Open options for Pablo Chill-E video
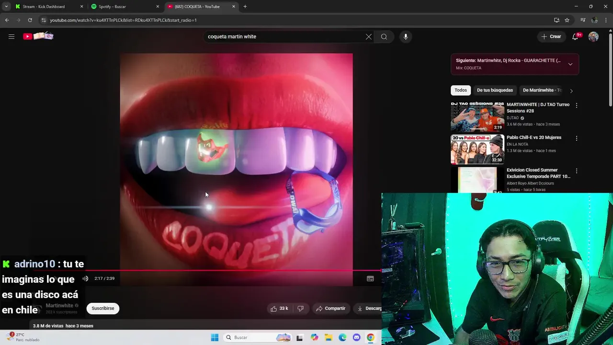The width and height of the screenshot is (613, 345). (577, 138)
